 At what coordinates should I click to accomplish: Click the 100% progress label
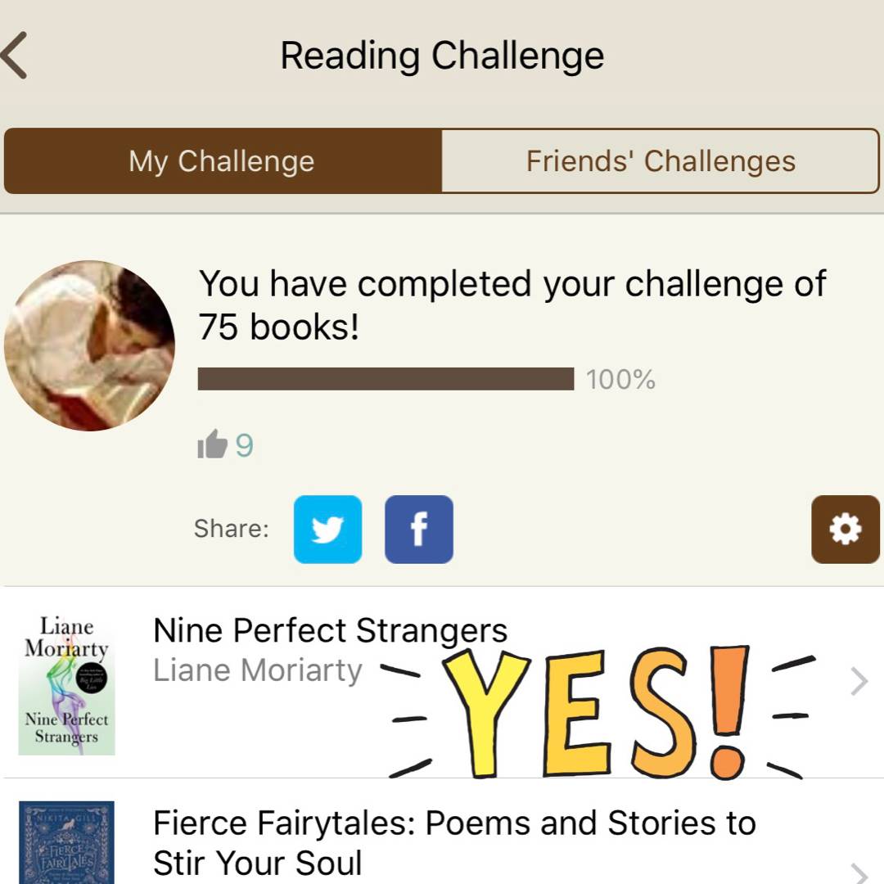(620, 380)
